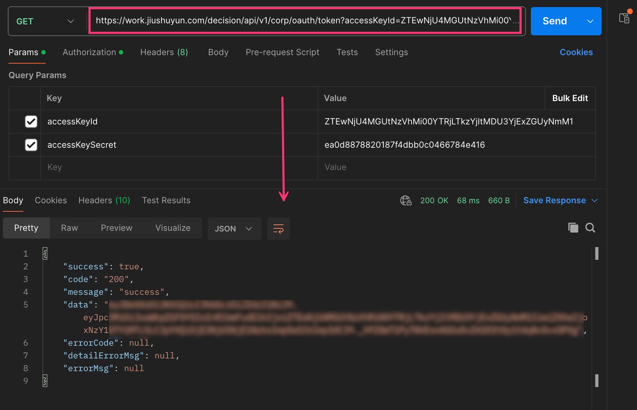Open the documentation panel icon in the right sidebar
The height and width of the screenshot is (410, 637).
click(624, 18)
